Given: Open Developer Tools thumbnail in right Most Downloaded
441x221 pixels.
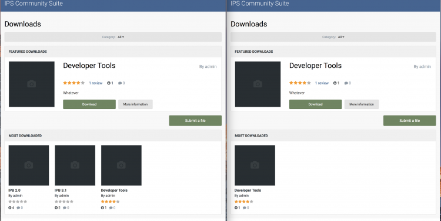Looking at the screenshot, I should 255,165.
